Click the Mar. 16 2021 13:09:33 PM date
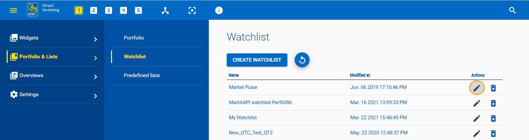This screenshot has width=529, height=140. [x=379, y=102]
